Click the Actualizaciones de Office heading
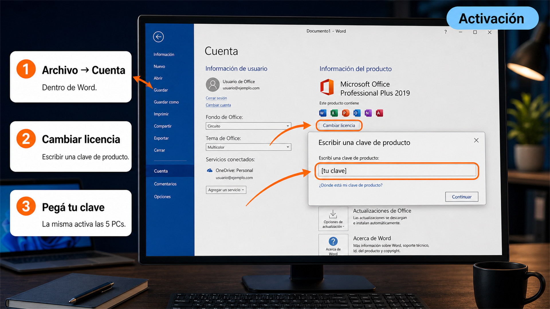 click(382, 211)
